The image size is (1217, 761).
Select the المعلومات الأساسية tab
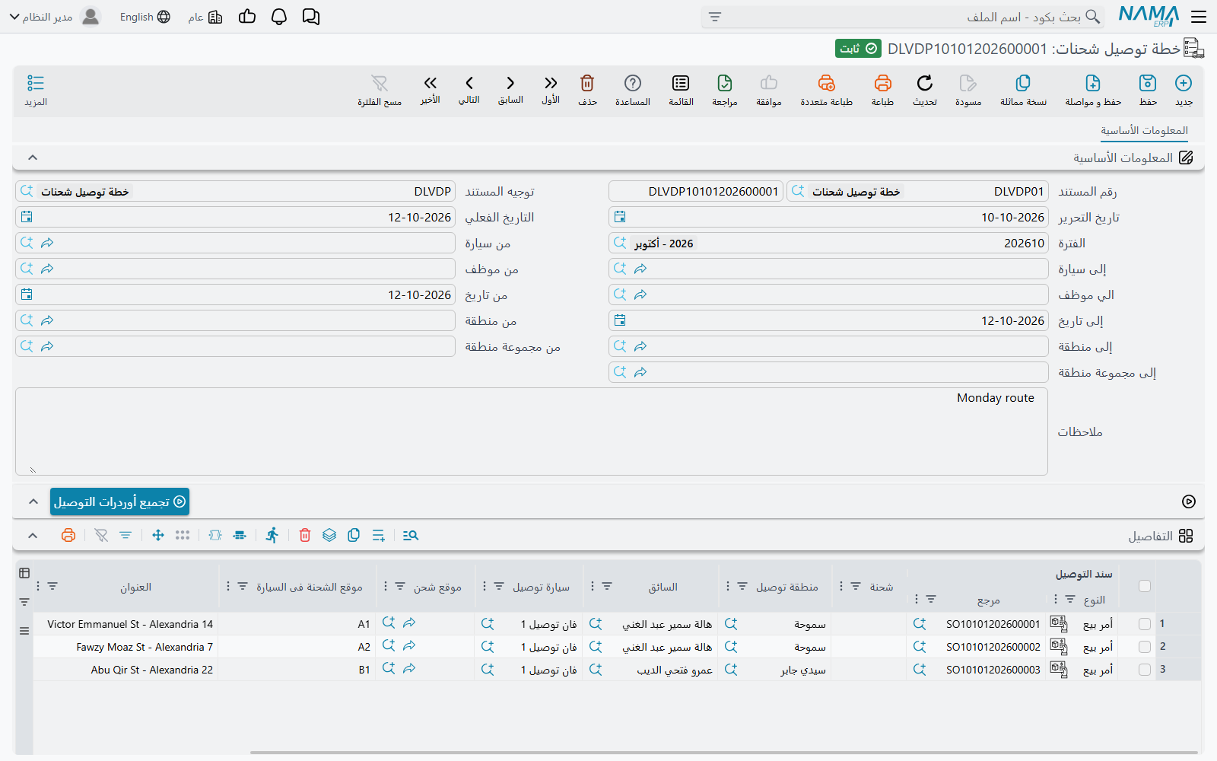pyautogui.click(x=1144, y=130)
